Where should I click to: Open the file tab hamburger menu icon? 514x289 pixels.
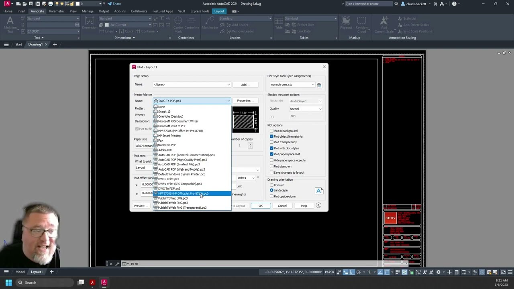pyautogui.click(x=6, y=45)
